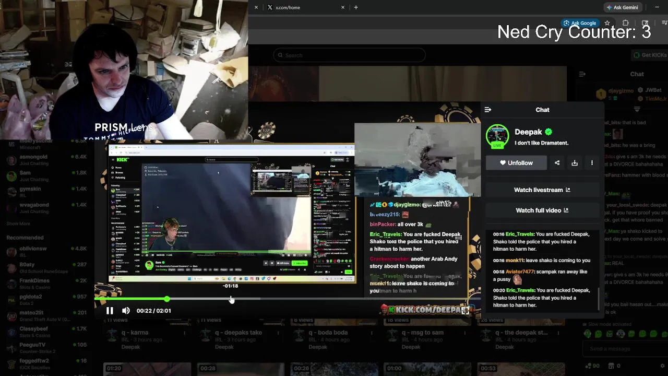Open a new browser tab with plus
This screenshot has height=376, width=668.
point(356,7)
